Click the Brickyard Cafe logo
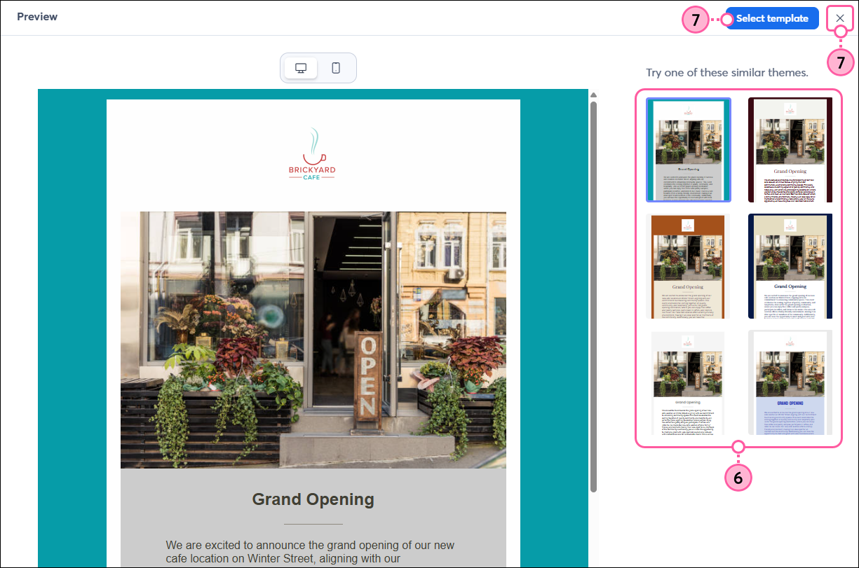The height and width of the screenshot is (568, 859). click(313, 153)
